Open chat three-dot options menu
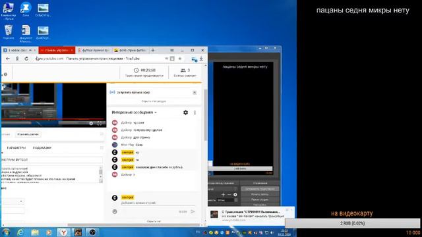Image resolution: width=422 pixels, height=237 pixels. 195,113
